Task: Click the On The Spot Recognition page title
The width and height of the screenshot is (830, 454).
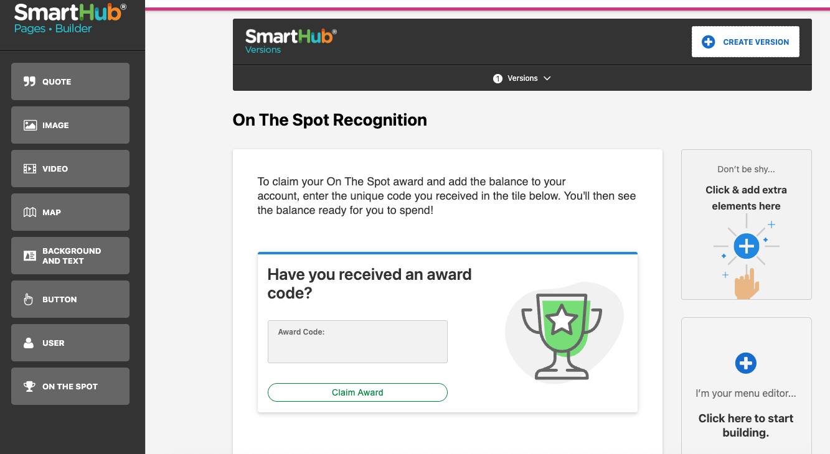Action: tap(329, 120)
